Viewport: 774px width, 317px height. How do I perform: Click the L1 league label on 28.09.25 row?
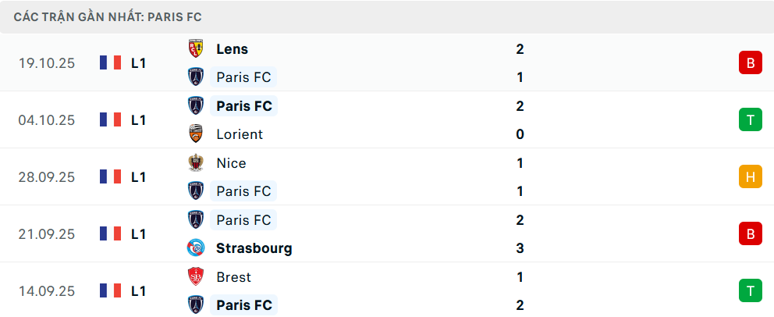139,177
